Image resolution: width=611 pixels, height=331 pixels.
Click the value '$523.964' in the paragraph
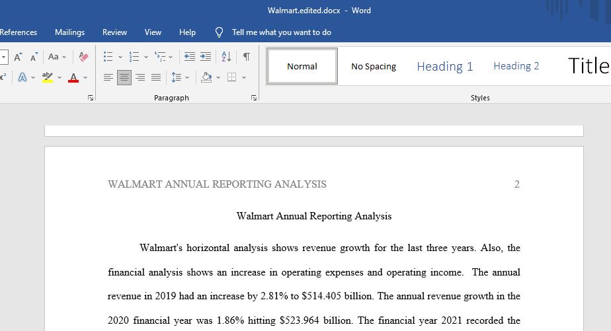300,320
